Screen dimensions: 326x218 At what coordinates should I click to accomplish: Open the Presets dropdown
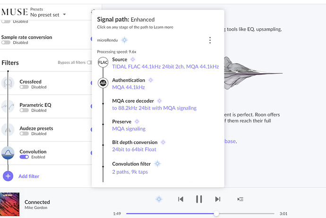click(47, 15)
